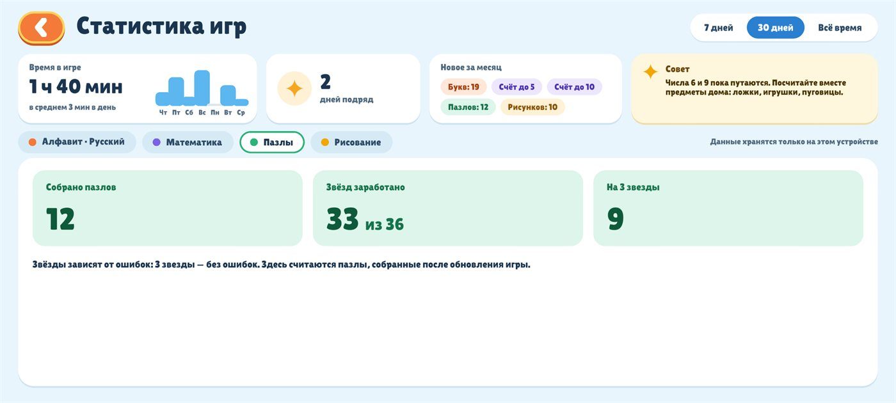
Task: Click 'в среднем 3 мин в день' text
Action: pos(72,107)
